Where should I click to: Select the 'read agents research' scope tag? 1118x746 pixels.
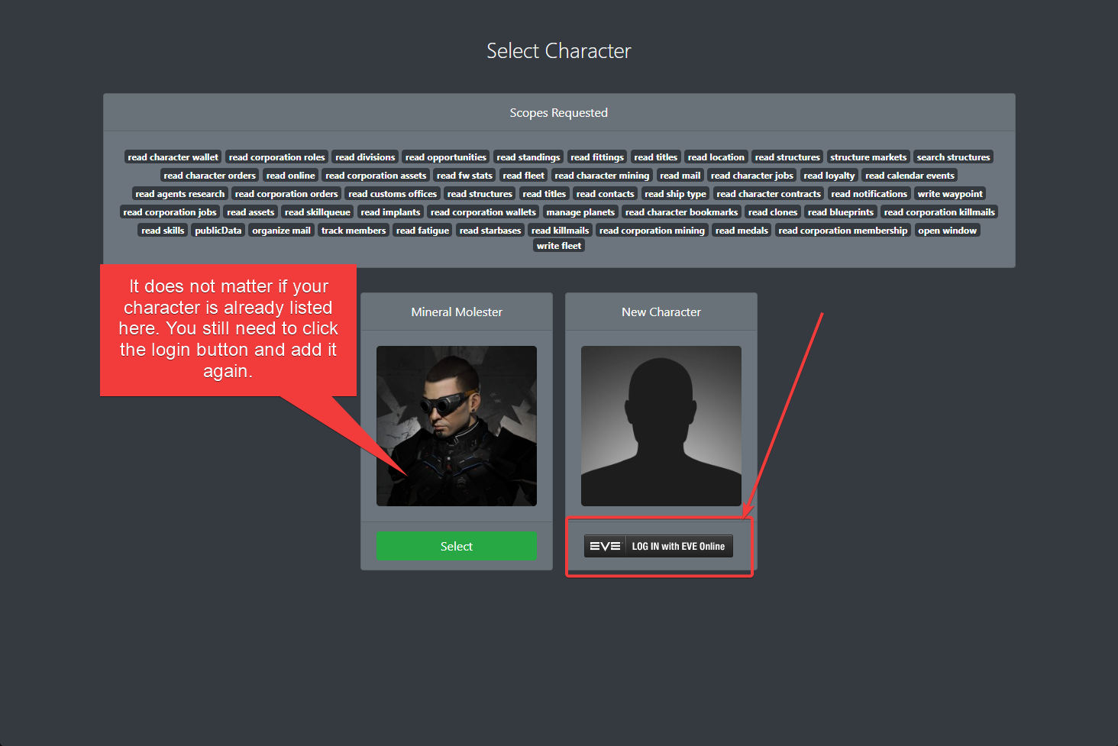click(179, 193)
